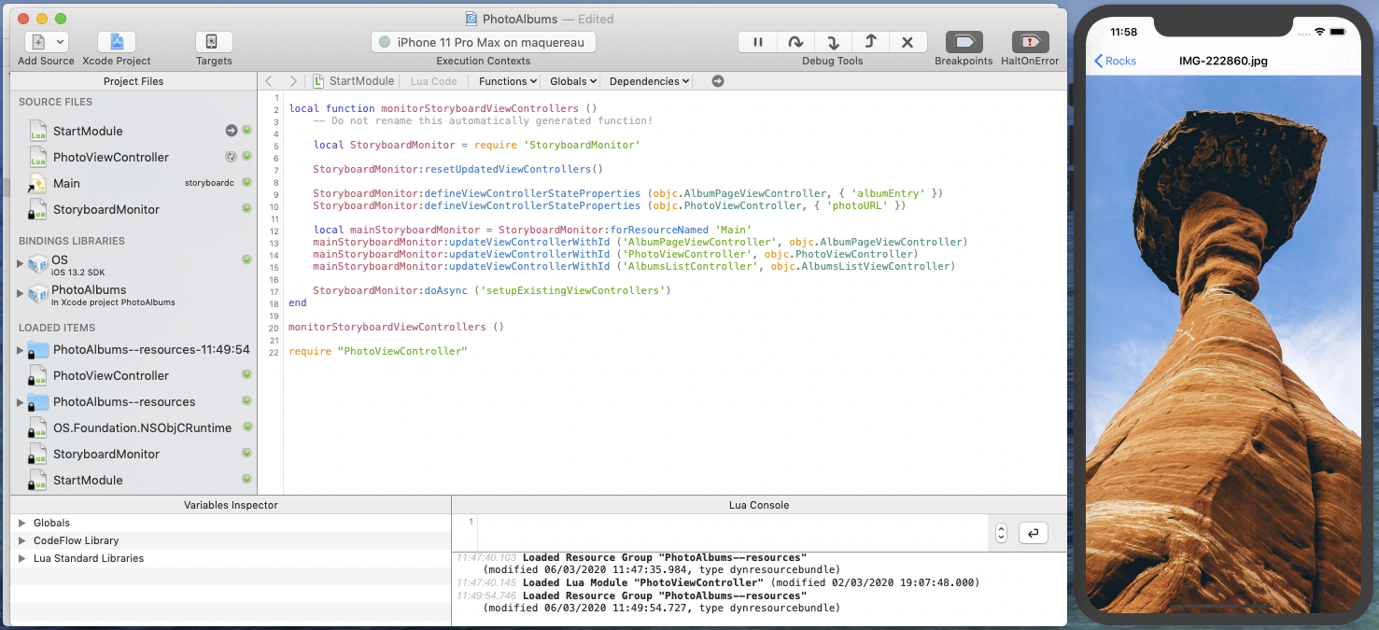Open the Dependencies dropdown
Screen dimensions: 1379x630
pos(650,81)
